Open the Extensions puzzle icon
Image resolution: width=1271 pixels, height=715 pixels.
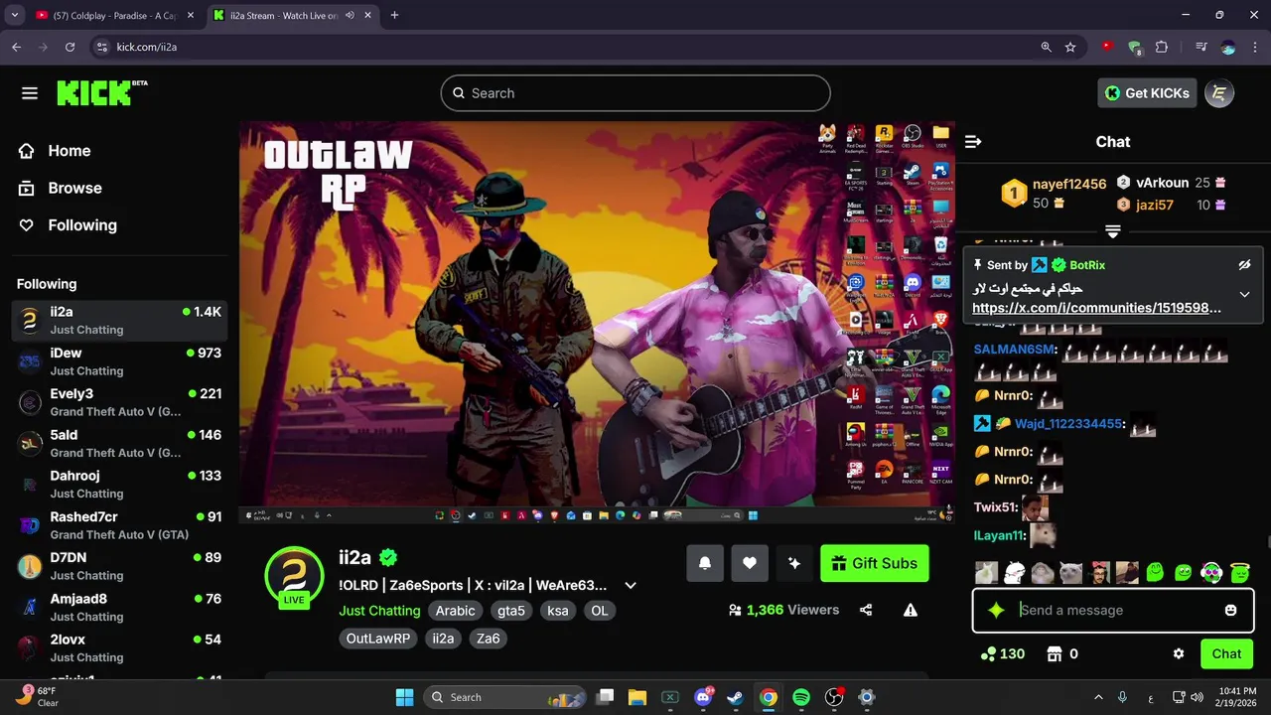pos(1162,47)
